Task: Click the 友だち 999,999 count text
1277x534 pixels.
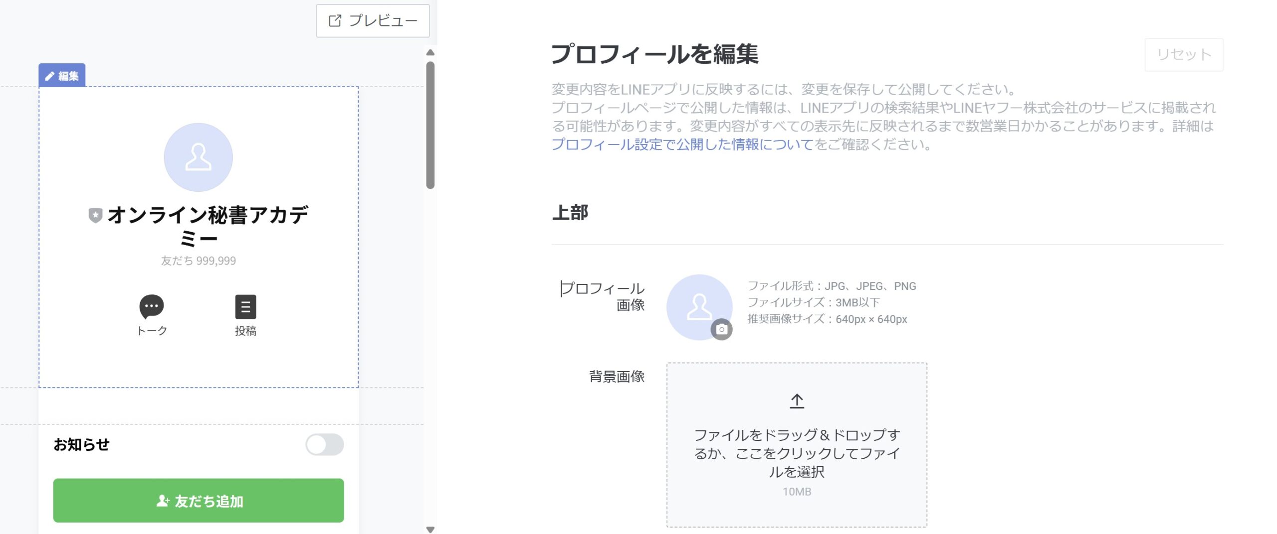Action: click(198, 261)
